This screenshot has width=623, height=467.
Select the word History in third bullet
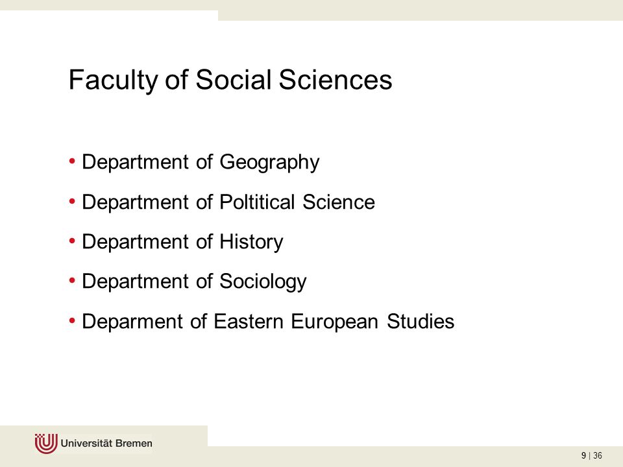(x=251, y=242)
